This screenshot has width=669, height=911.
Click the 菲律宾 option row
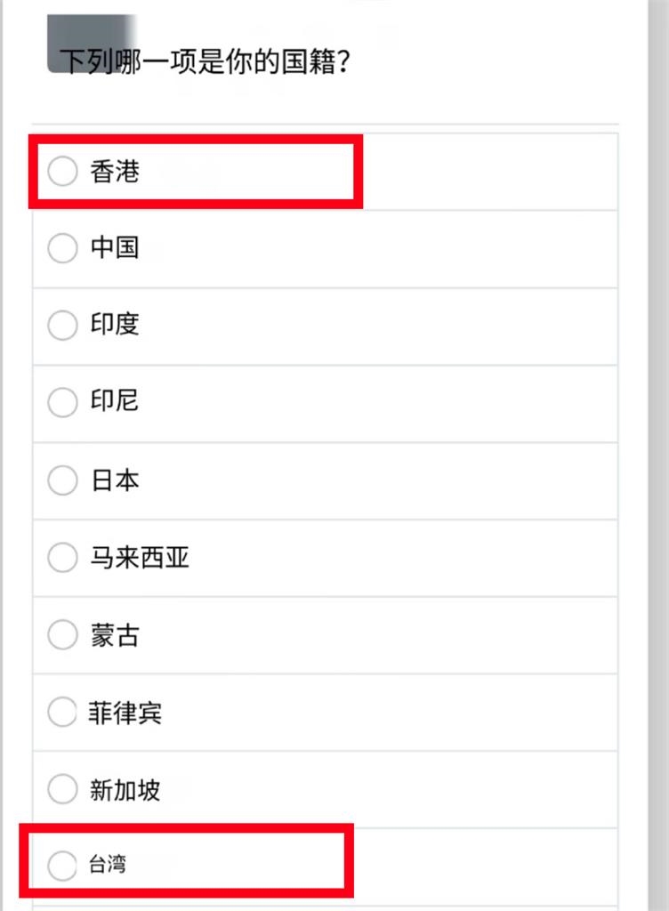tap(267, 712)
